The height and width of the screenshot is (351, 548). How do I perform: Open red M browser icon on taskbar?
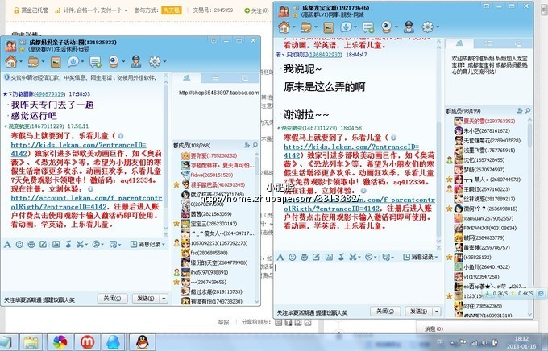(x=88, y=342)
